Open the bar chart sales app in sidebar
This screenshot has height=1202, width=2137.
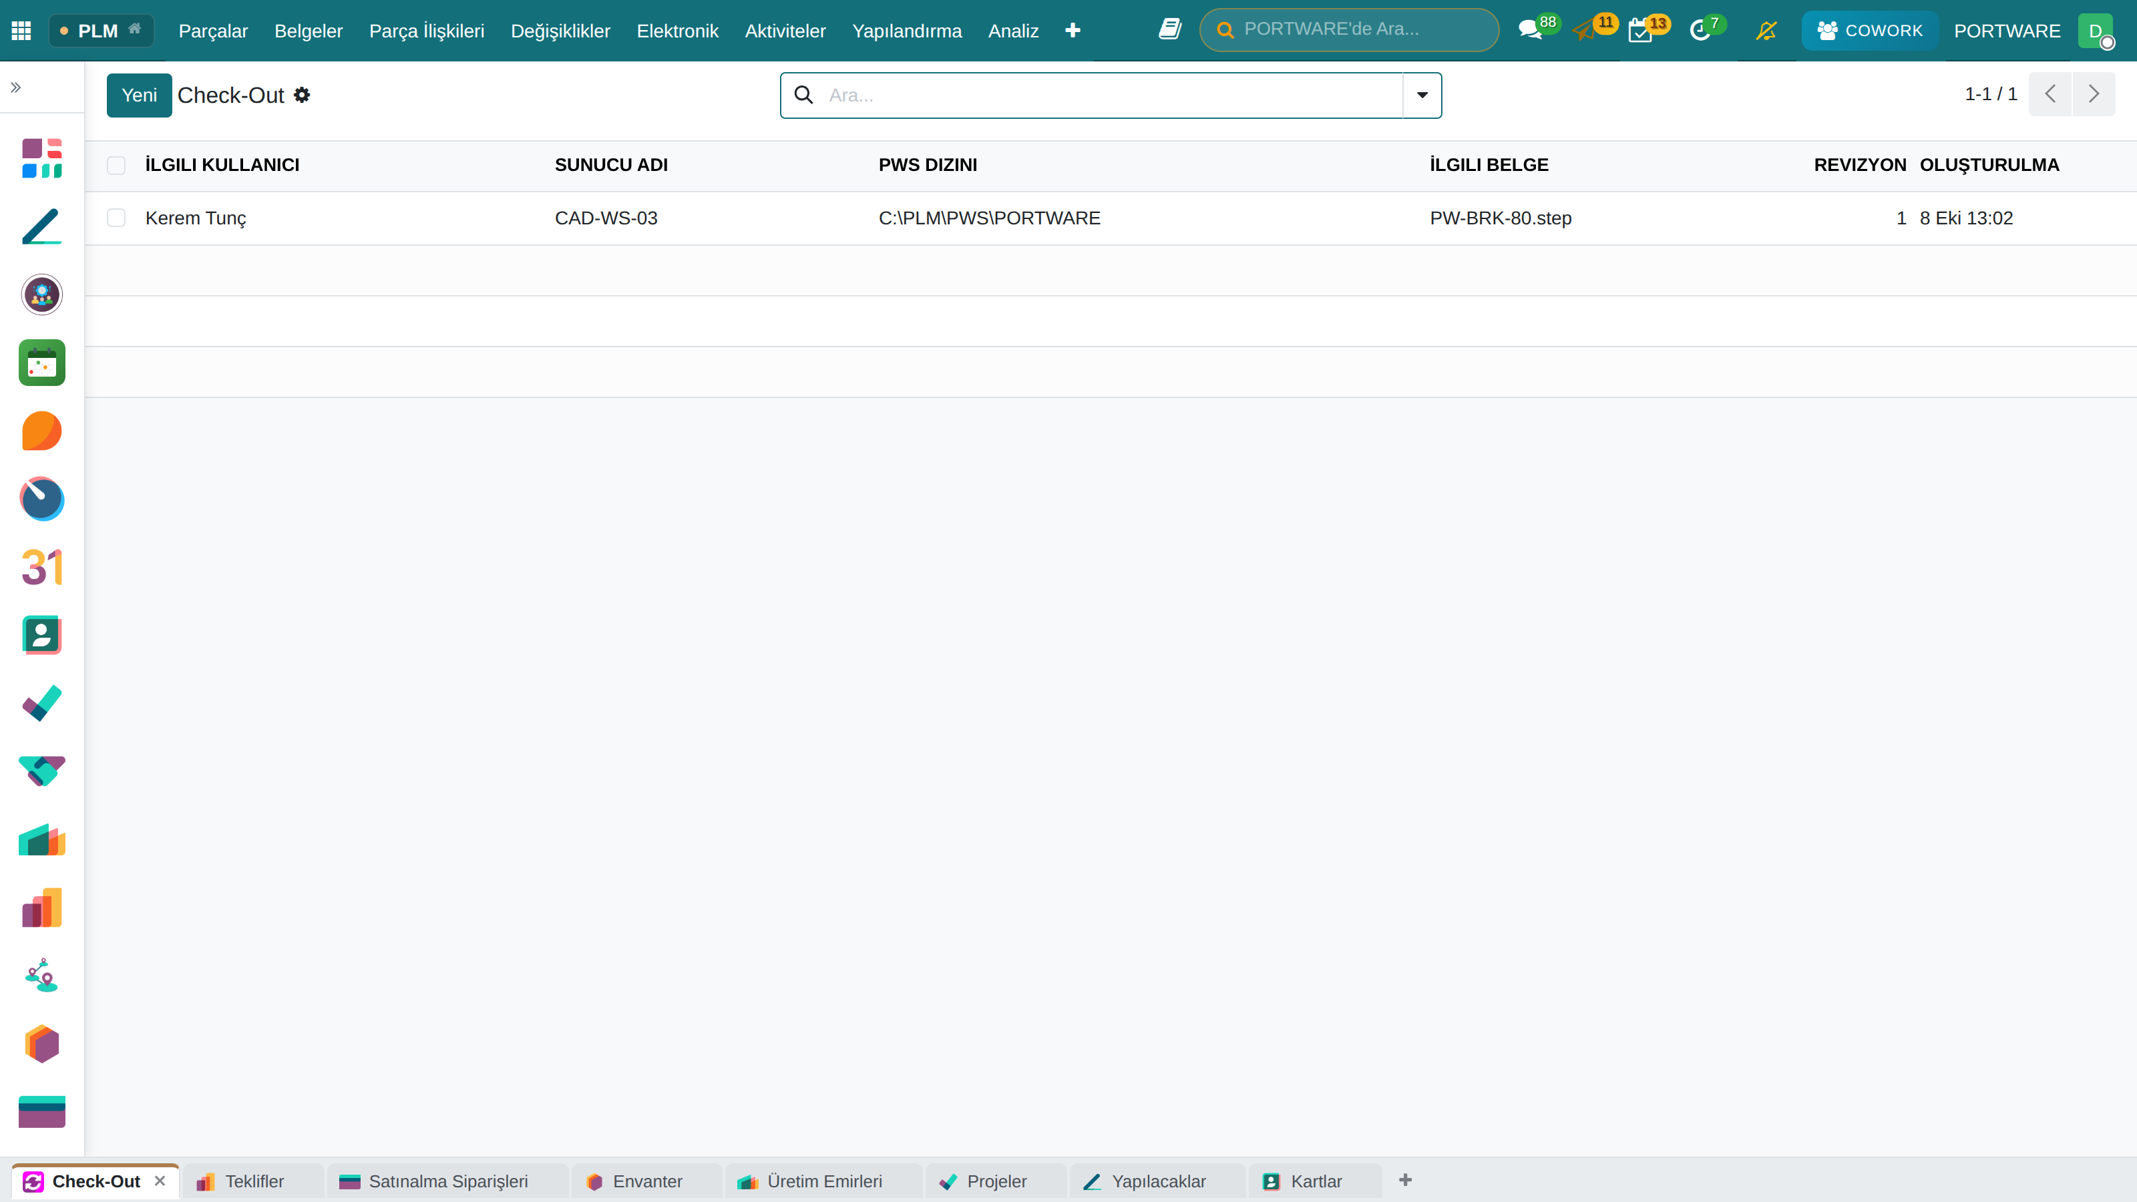41,907
